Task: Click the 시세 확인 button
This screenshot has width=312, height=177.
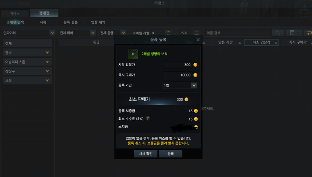Action: coord(145,154)
